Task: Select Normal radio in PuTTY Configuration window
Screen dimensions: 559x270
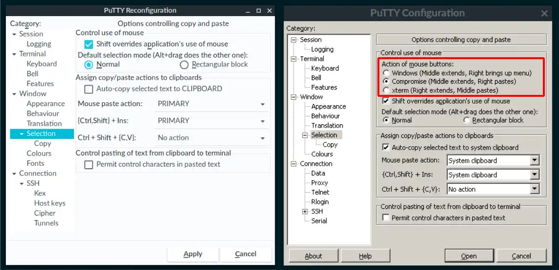Action: click(x=386, y=120)
